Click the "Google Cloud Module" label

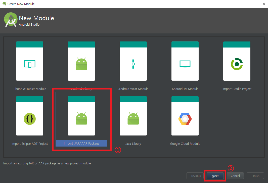(x=185, y=144)
